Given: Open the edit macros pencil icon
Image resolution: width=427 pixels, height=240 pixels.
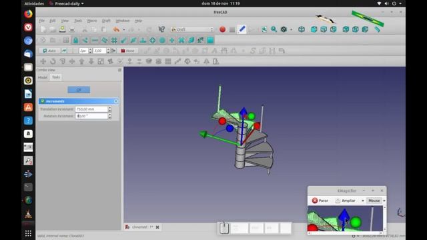Looking at the screenshot, I should (242, 29).
